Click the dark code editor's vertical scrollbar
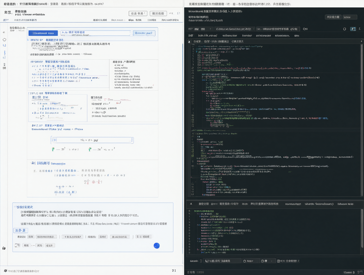The height and width of the screenshot is (275, 364). pos(362,119)
